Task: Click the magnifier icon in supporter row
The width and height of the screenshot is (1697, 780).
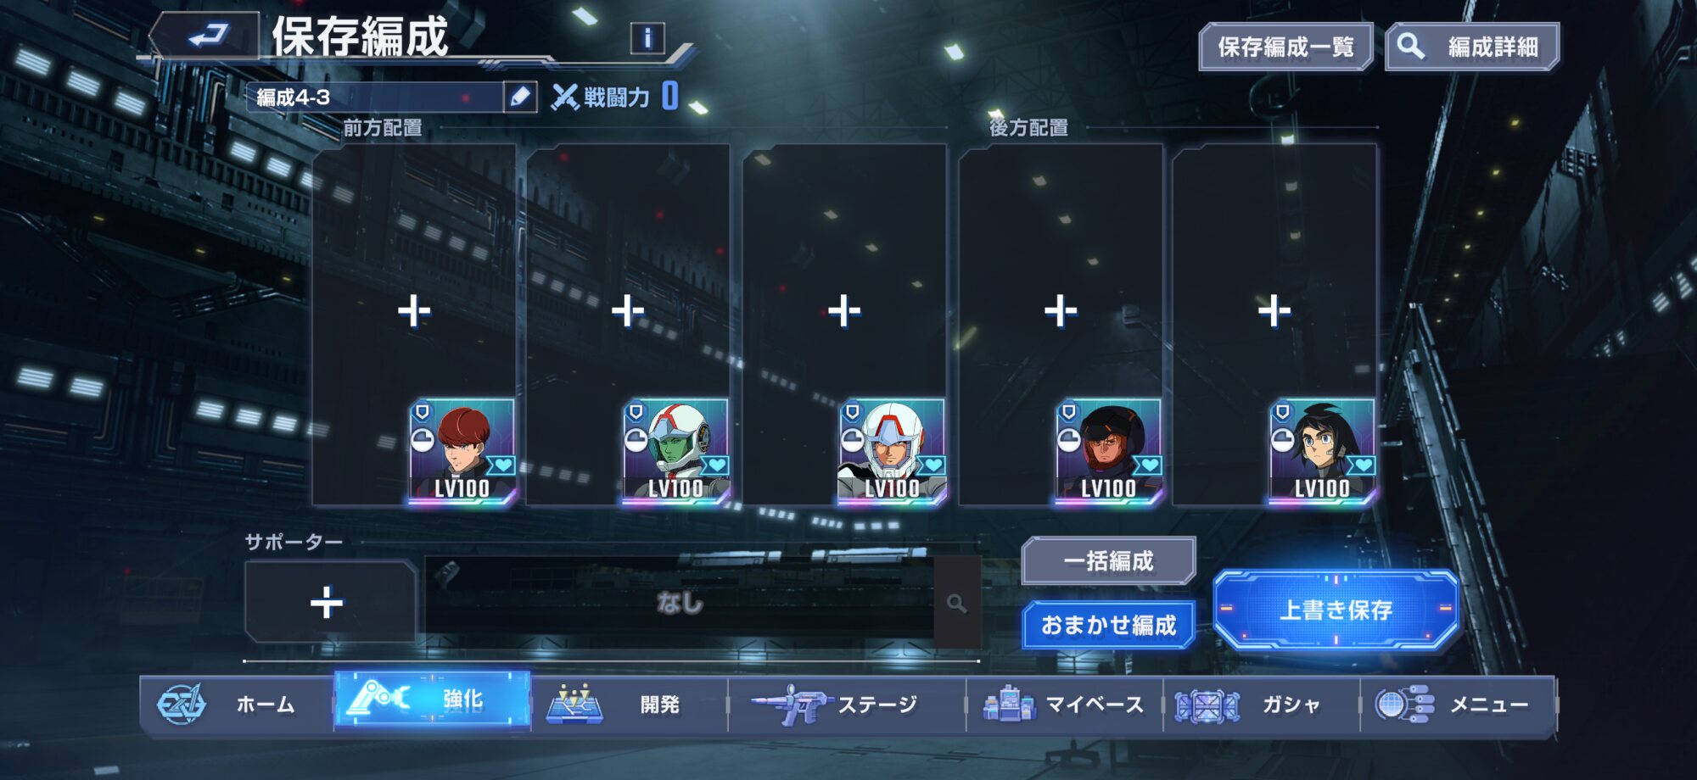Action: point(957,603)
